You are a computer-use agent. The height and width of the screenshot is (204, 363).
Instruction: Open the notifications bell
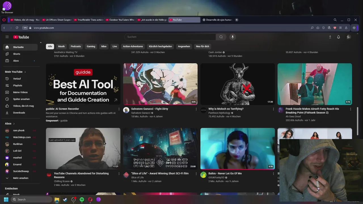coord(338,37)
